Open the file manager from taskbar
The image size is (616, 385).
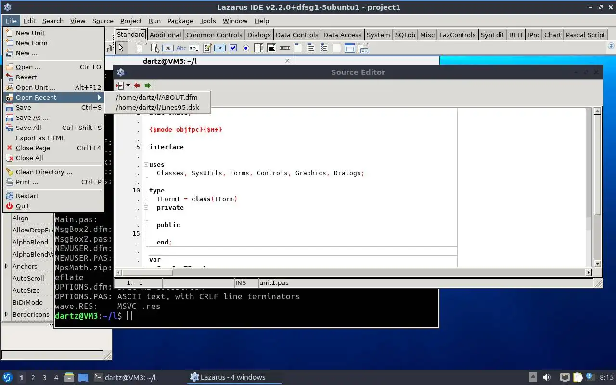pos(69,377)
